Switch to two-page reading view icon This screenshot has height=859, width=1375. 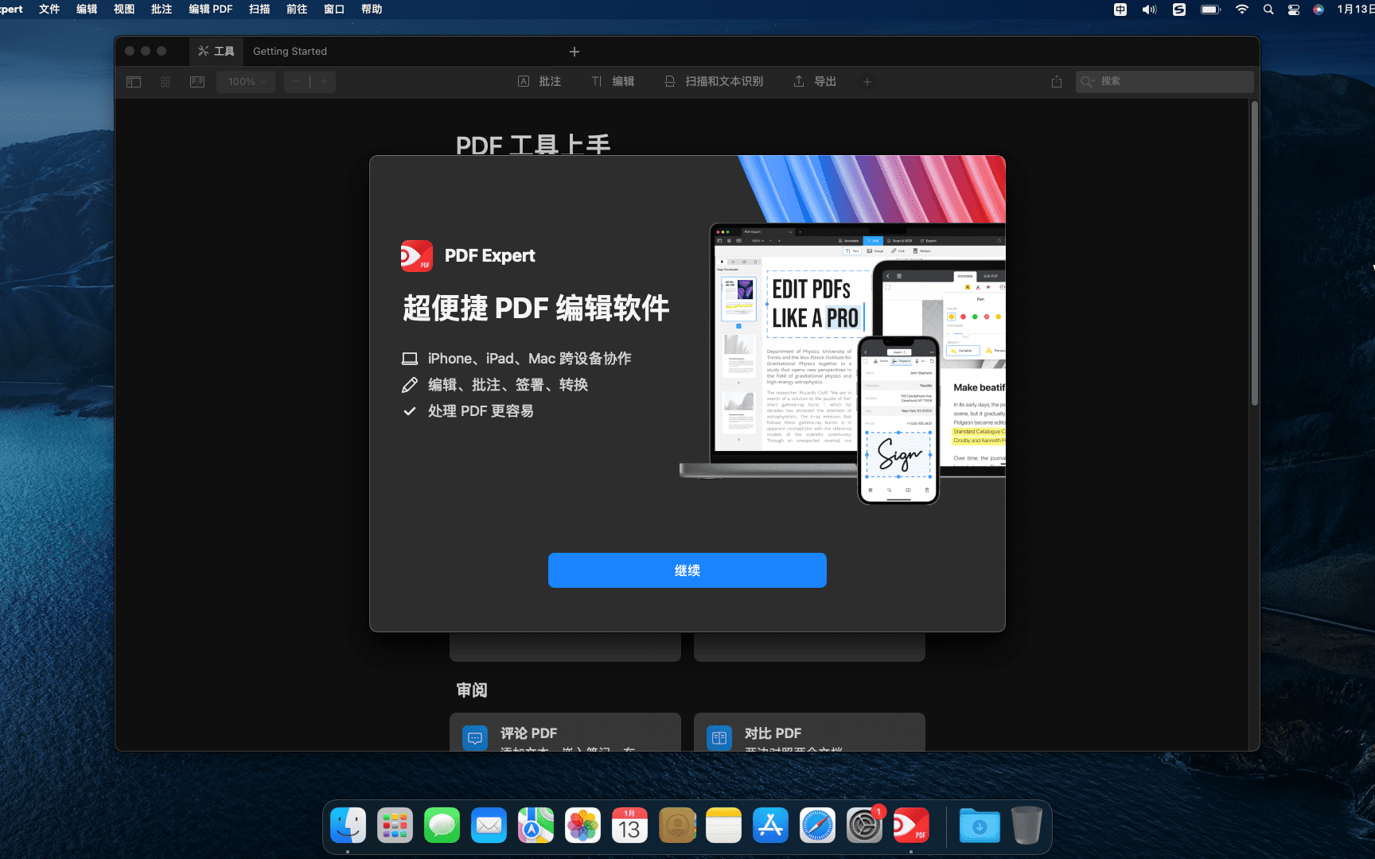tap(197, 81)
